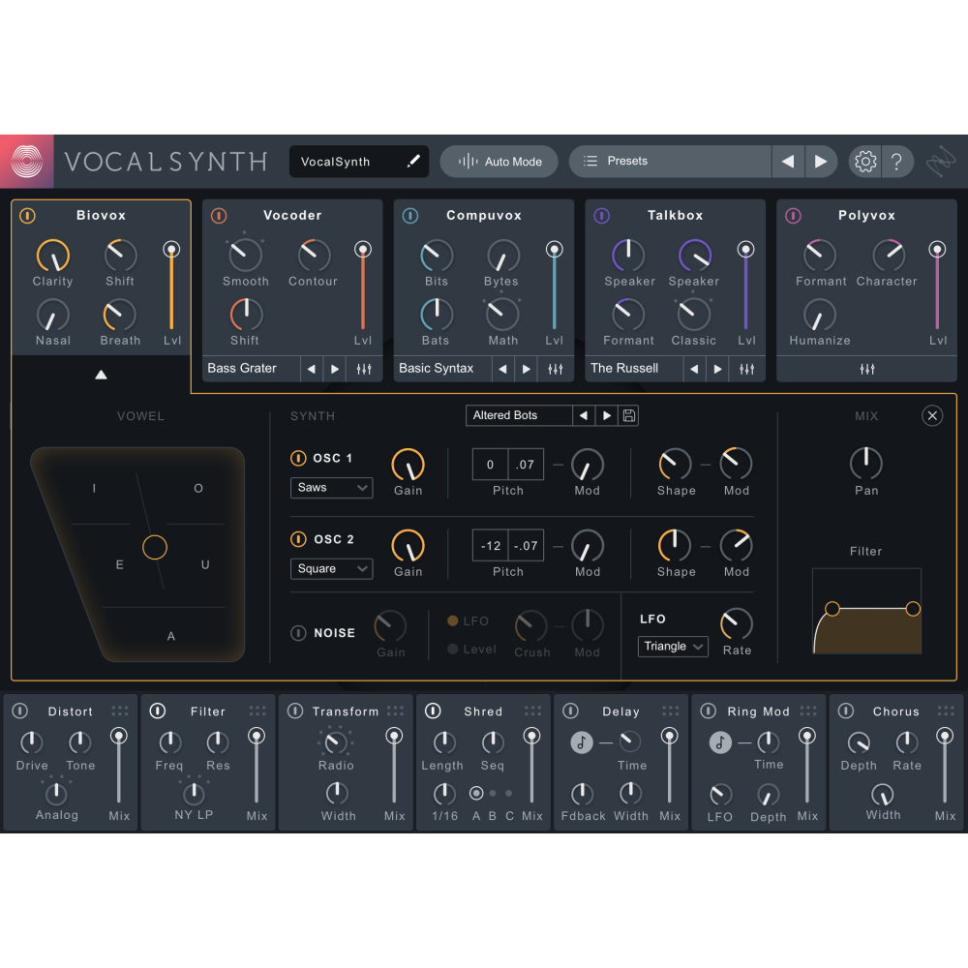Open the Square waveform dropdown for OSC 2
Viewport: 968px width, 968px height.
pyautogui.click(x=331, y=569)
